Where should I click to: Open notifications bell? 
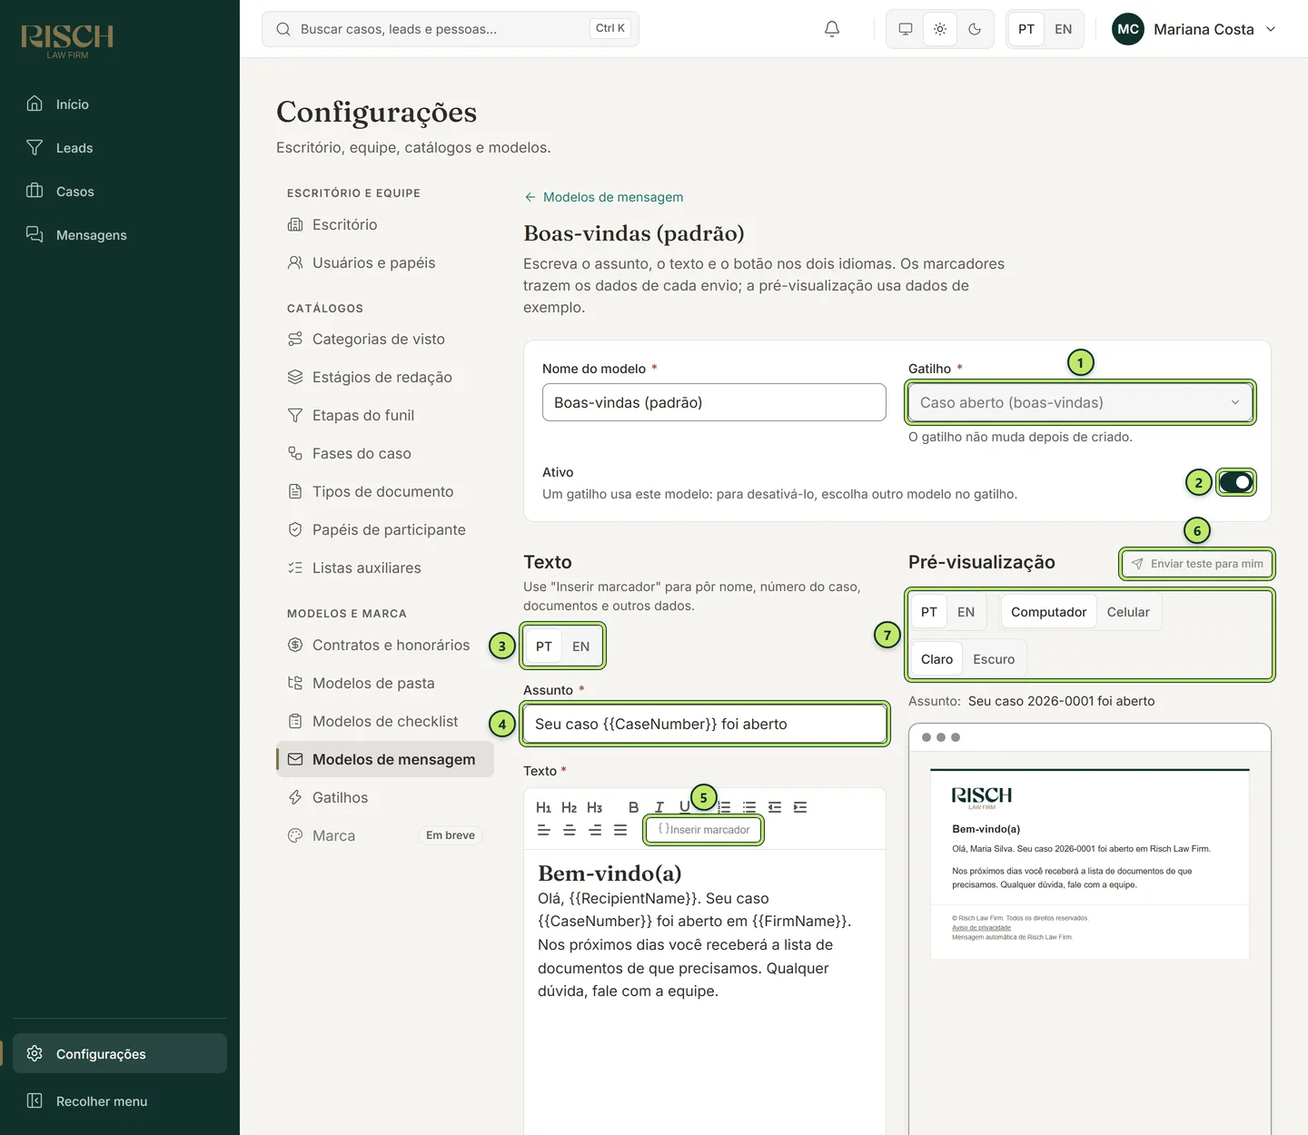click(x=832, y=29)
